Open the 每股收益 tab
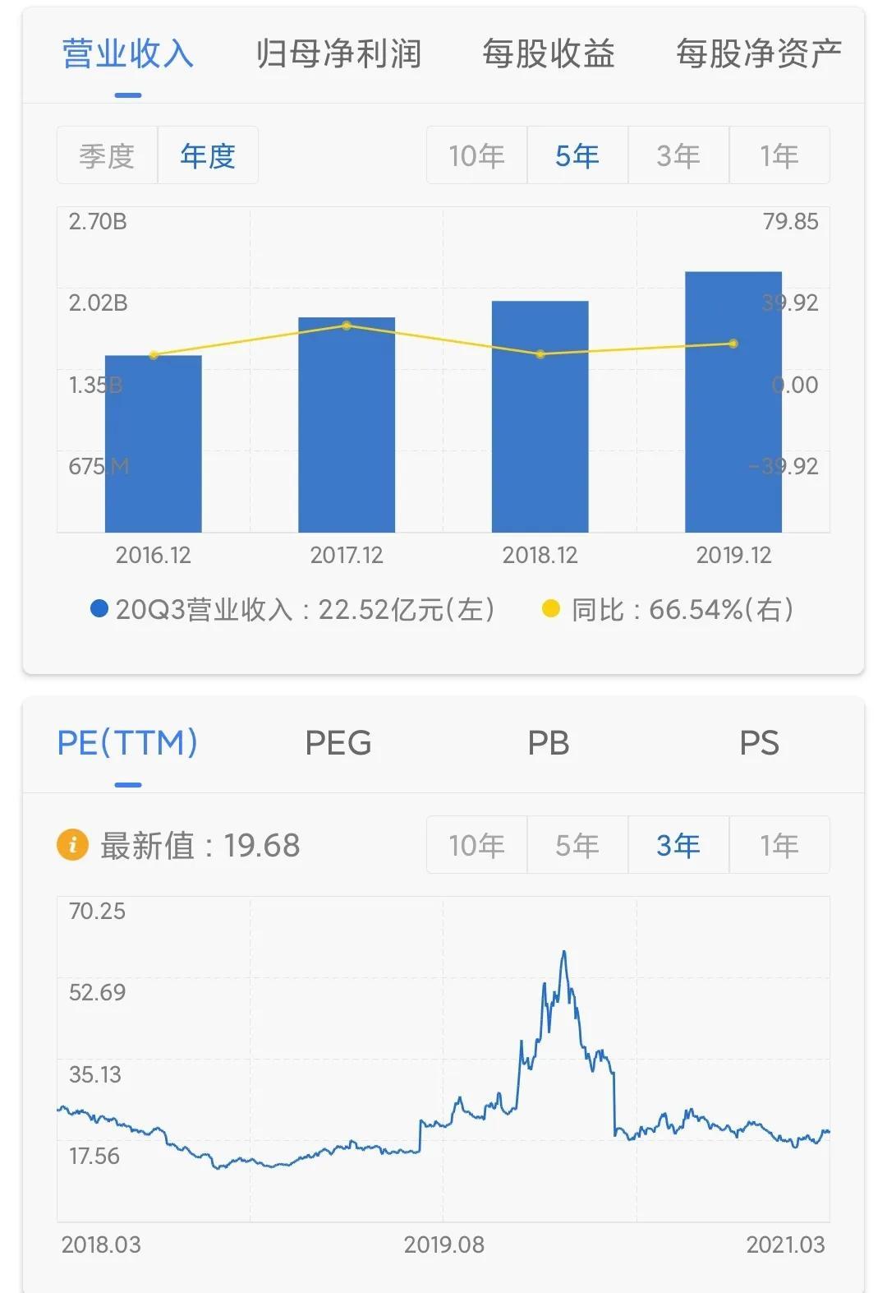 (548, 54)
